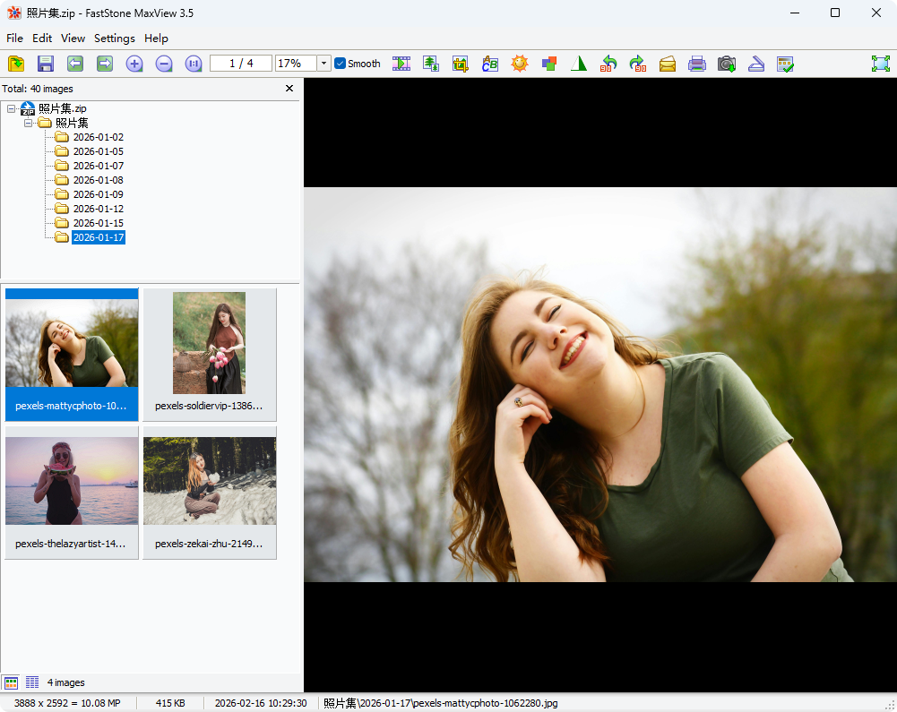Collapse the 照片集 folder node

(28, 123)
